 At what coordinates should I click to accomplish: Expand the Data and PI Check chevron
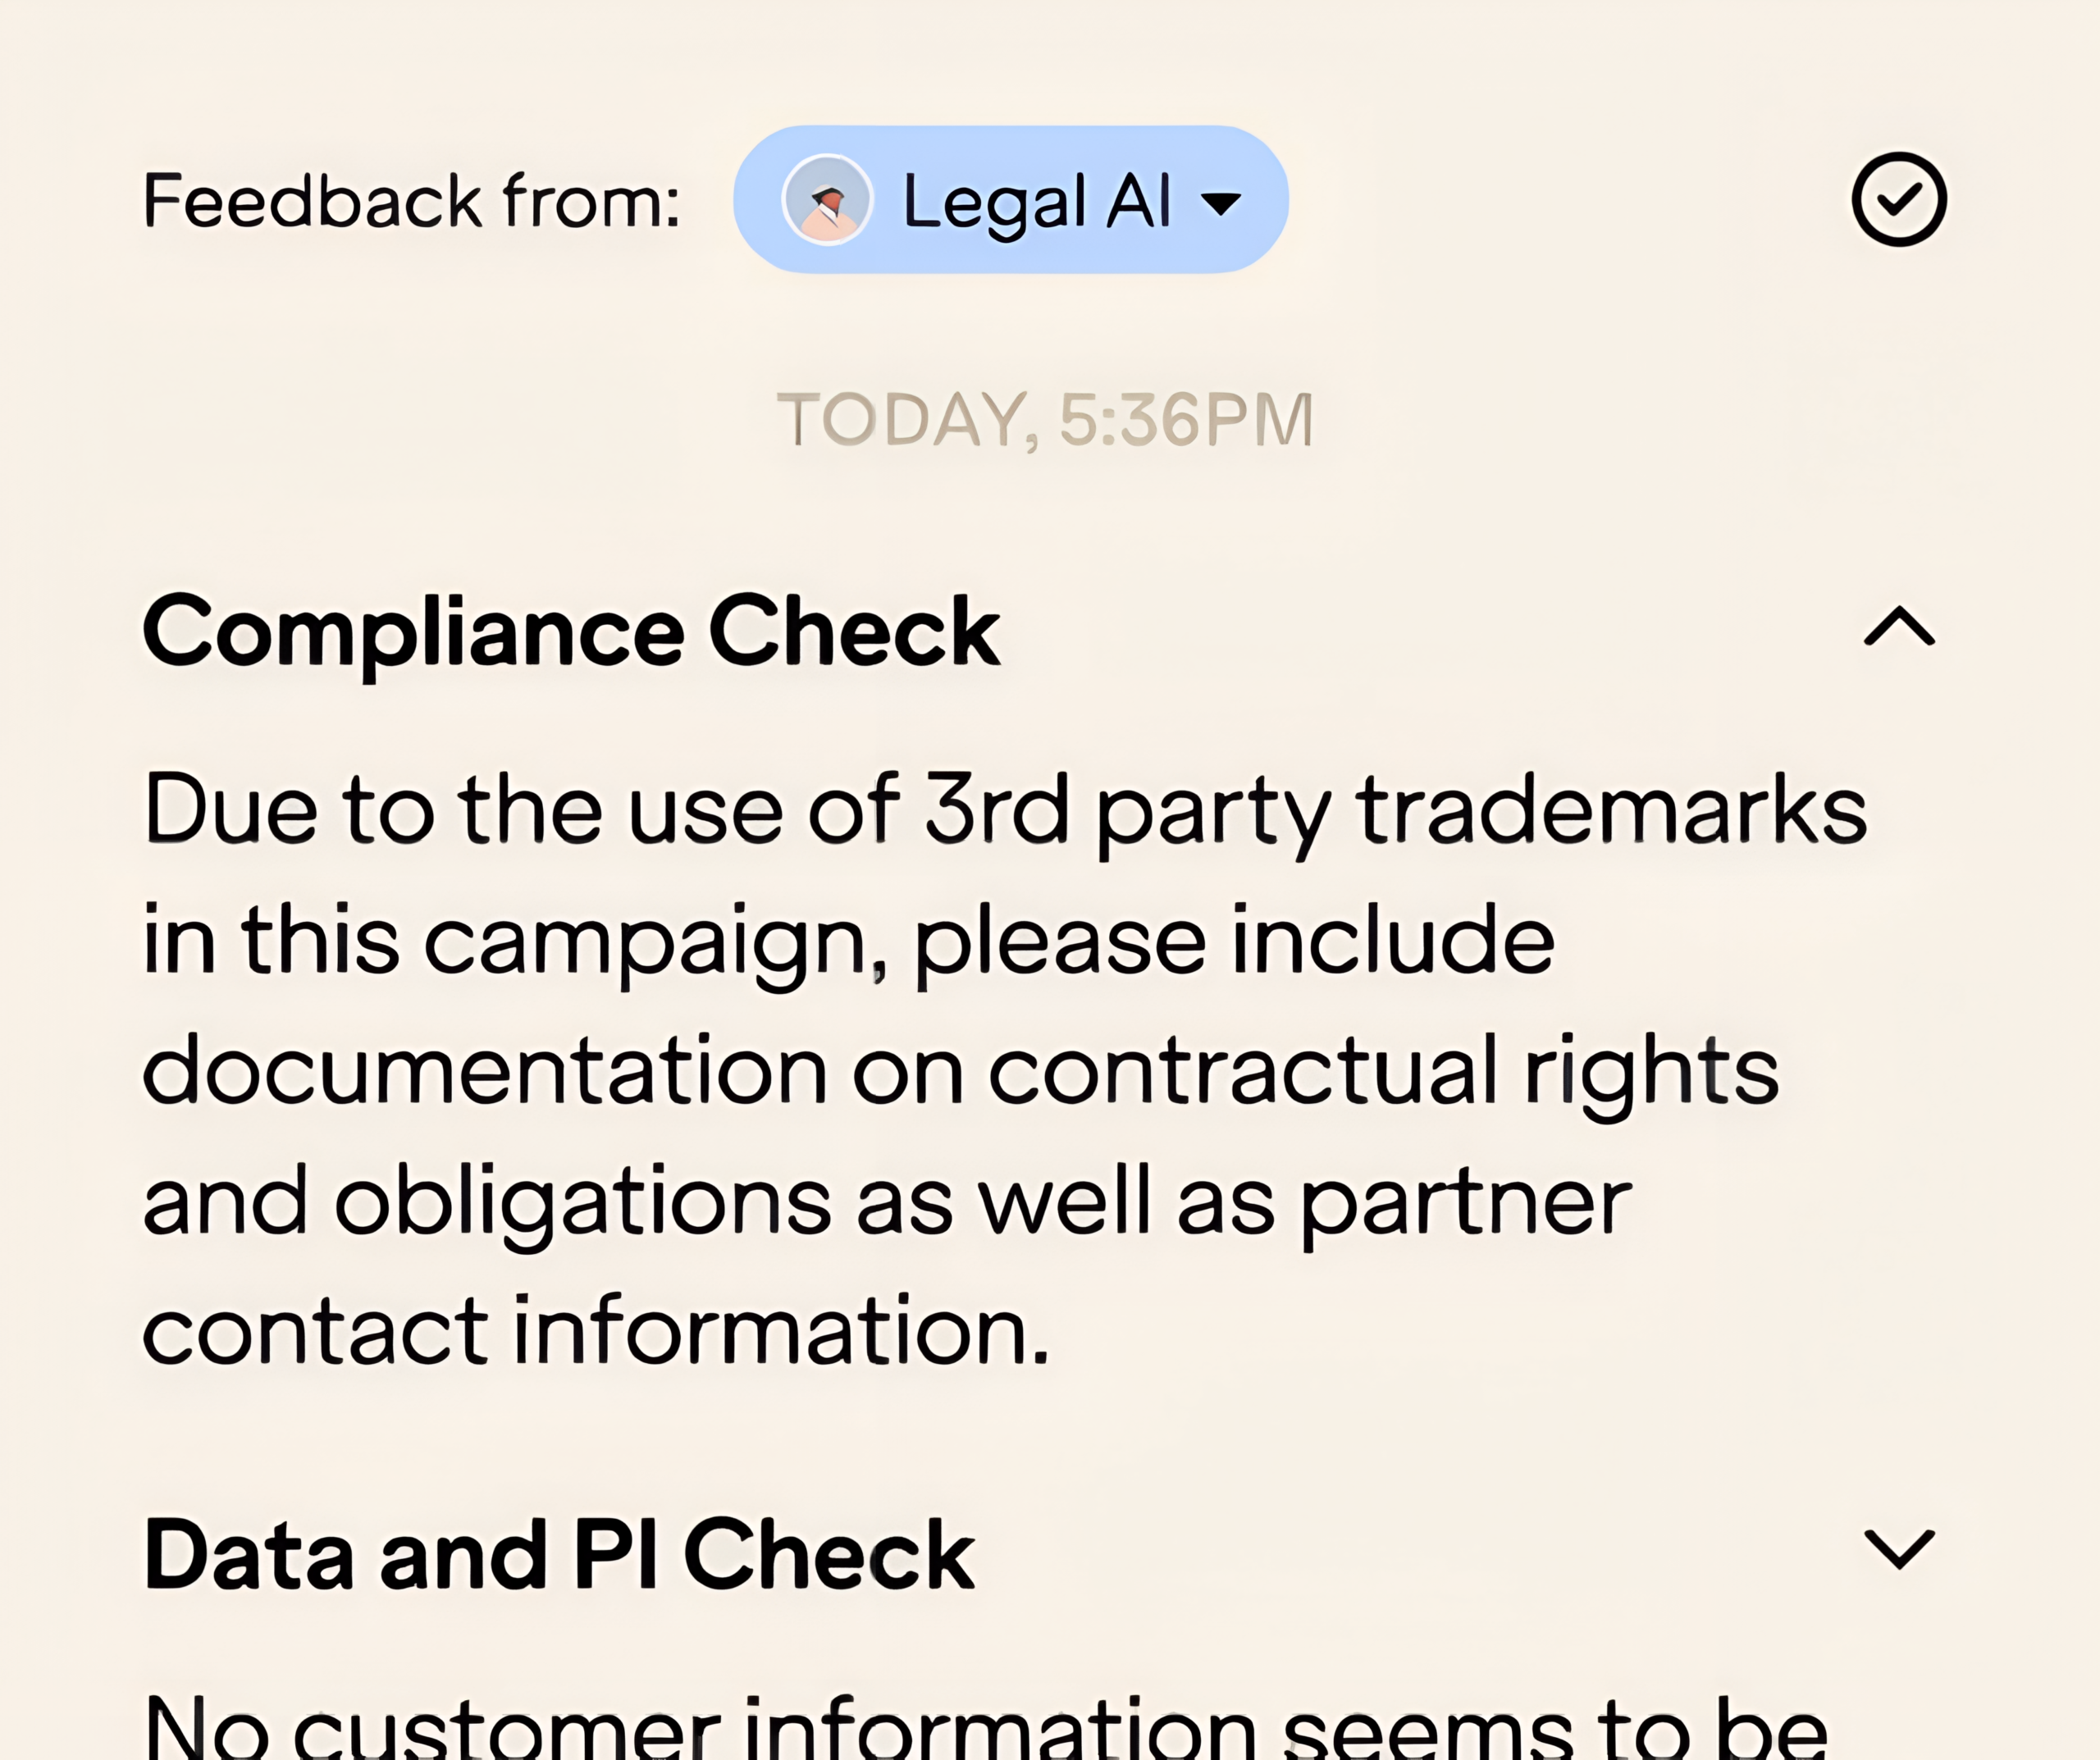[1898, 1549]
